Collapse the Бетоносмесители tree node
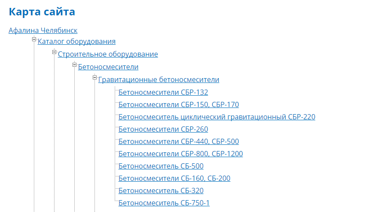This screenshot has height=212, width=374. tap(74, 65)
